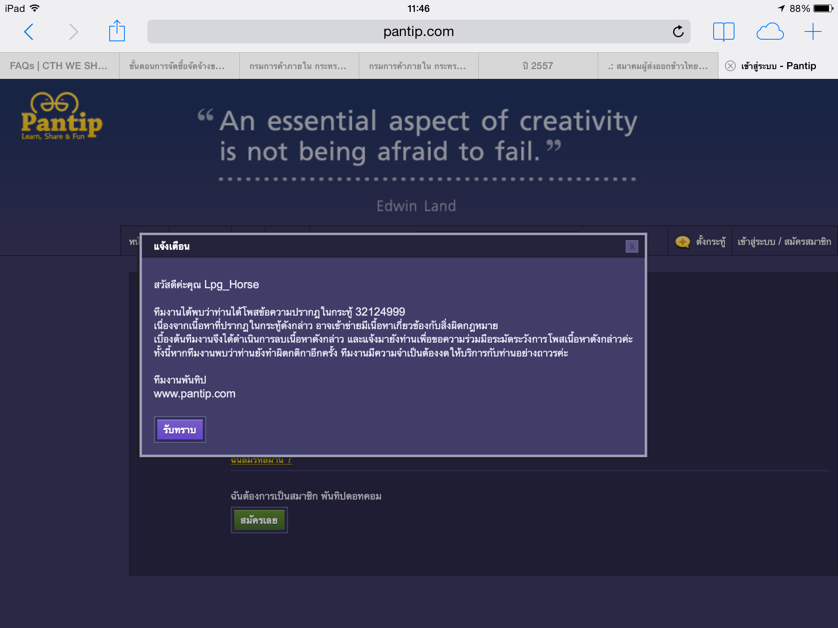Switch to the ปี 2557 tab
The width and height of the screenshot is (838, 628).
tap(538, 66)
